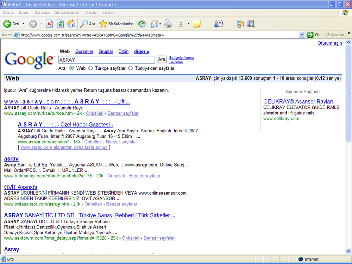Expand Bağlantılar links chevron

pyautogui.click(x=349, y=33)
